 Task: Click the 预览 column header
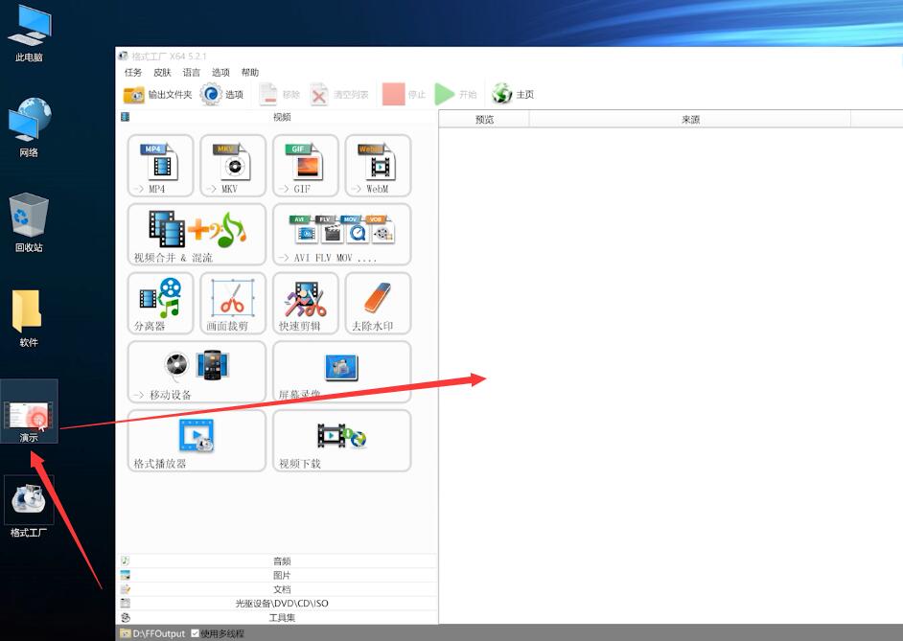(x=484, y=119)
